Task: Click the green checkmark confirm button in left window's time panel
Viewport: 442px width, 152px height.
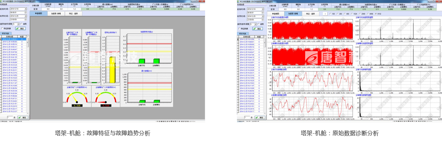Action: pyautogui.click(x=21, y=28)
